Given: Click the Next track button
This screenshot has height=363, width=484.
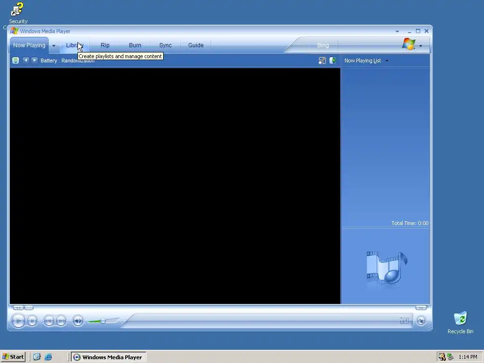Looking at the screenshot, I should coord(61,321).
